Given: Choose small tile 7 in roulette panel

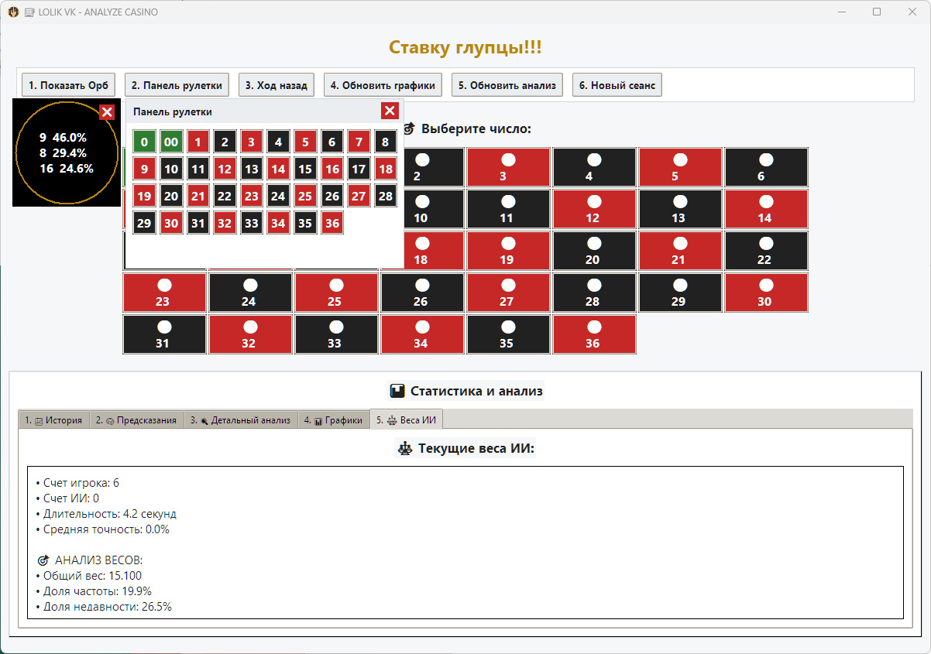Looking at the screenshot, I should click(359, 142).
